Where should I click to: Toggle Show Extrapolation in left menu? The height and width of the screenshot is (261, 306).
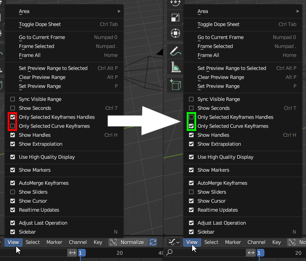(x=13, y=144)
